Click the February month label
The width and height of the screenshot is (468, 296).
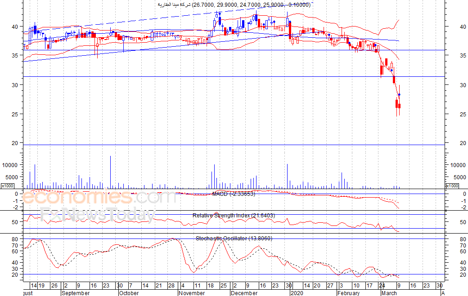click(x=348, y=293)
